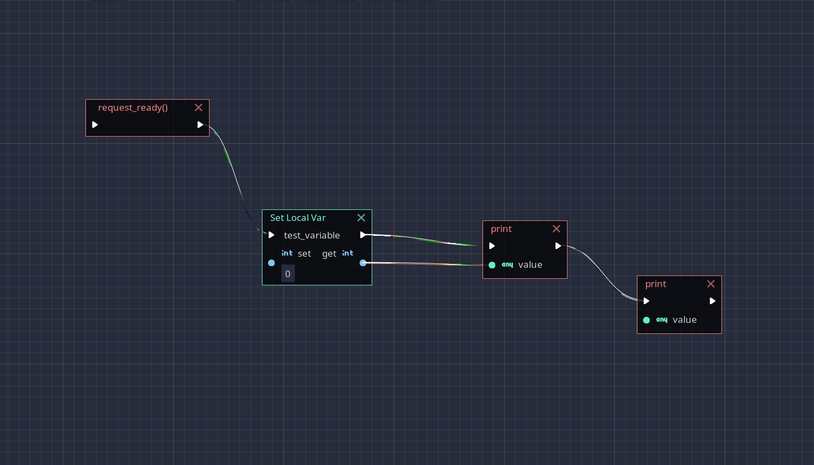Image resolution: width=814 pixels, height=465 pixels.
Task: Remove the request_ready() node using its X
Action: (199, 107)
